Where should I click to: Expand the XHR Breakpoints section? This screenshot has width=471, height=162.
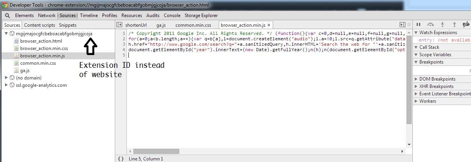(x=416, y=86)
